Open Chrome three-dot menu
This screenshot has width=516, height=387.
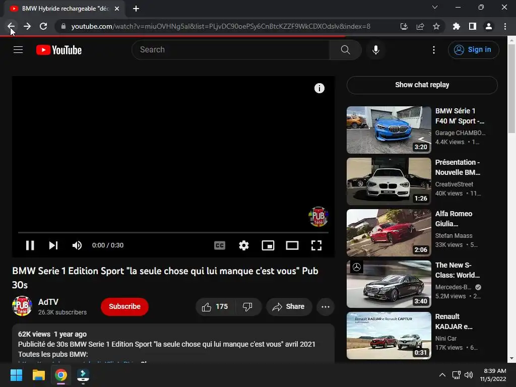click(x=505, y=26)
